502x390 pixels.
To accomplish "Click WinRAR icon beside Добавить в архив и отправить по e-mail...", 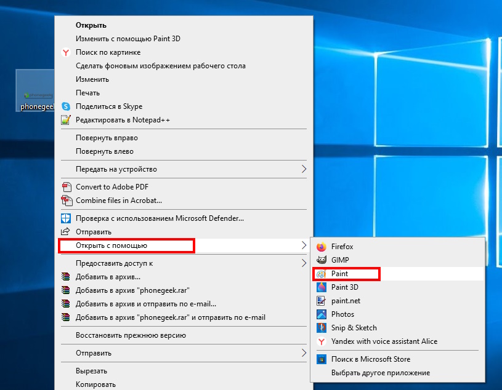I will (66, 304).
